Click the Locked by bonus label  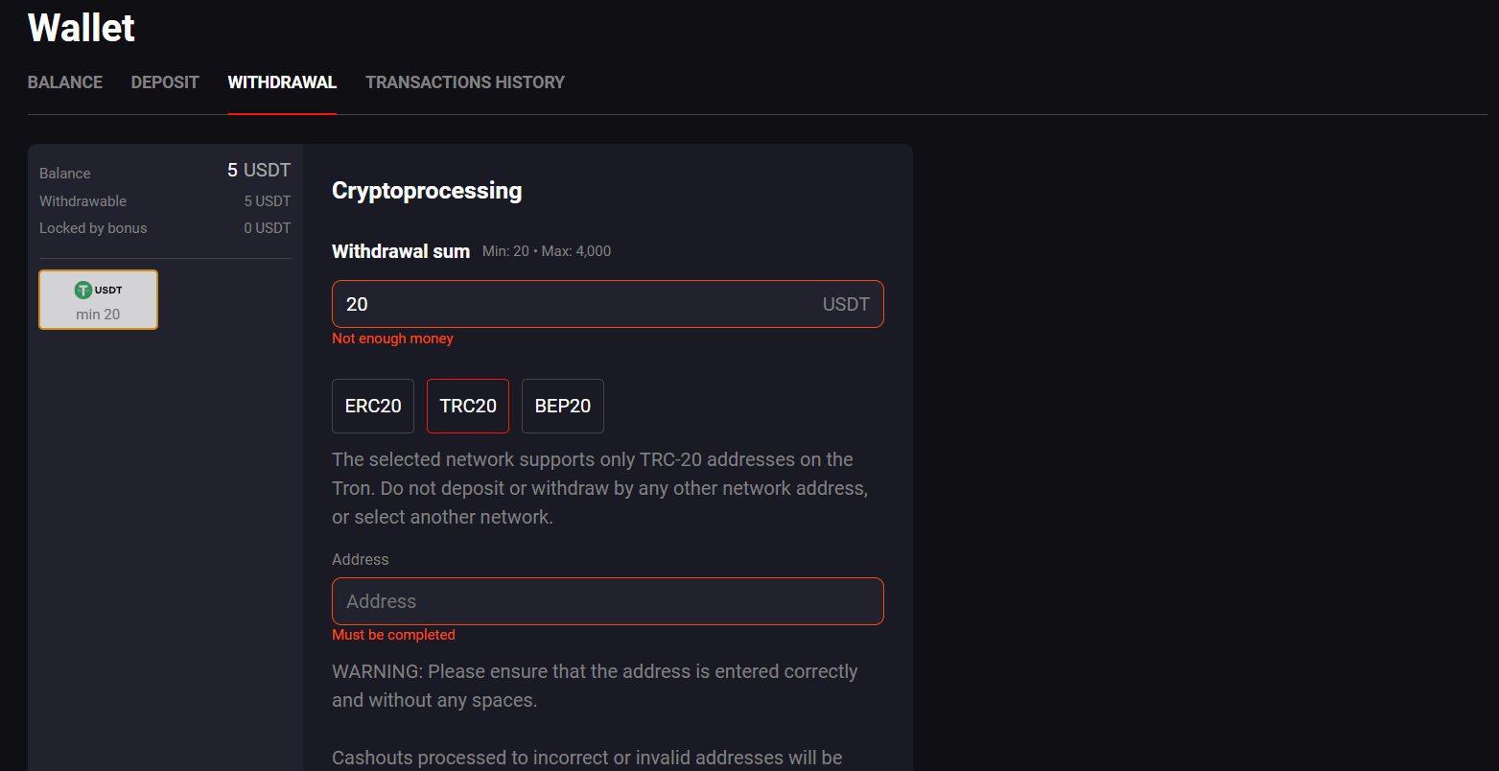point(93,228)
